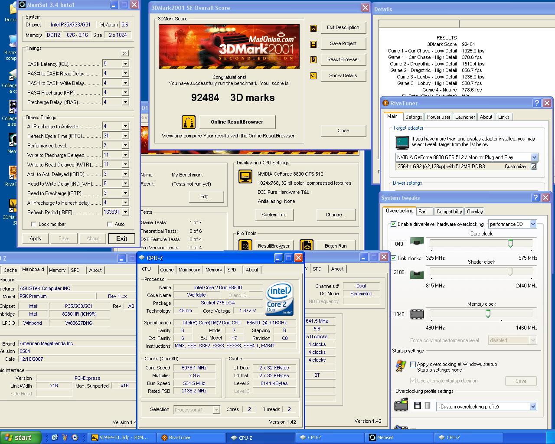This screenshot has height=444, width=555.
Task: Enable Apply overclocking at Windows startup
Action: (413, 364)
